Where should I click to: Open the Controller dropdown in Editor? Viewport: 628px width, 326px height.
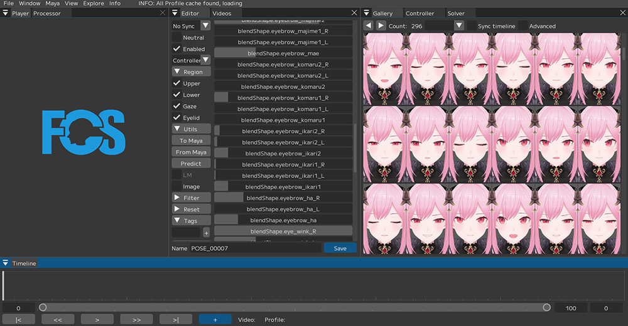[x=205, y=60]
